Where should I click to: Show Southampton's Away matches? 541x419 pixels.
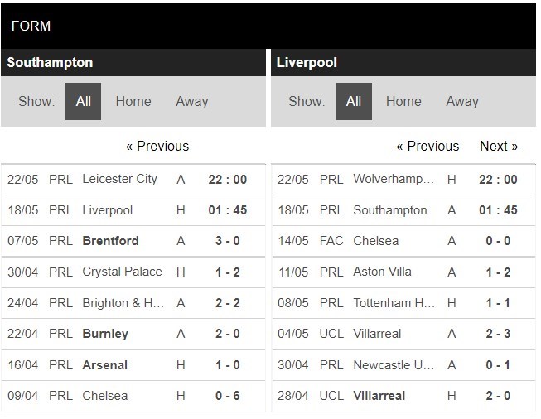click(191, 101)
